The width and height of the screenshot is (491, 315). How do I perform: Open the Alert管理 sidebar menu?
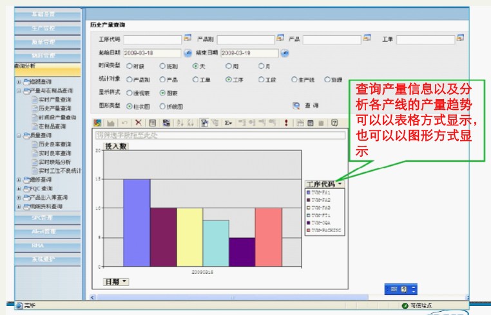click(x=48, y=231)
